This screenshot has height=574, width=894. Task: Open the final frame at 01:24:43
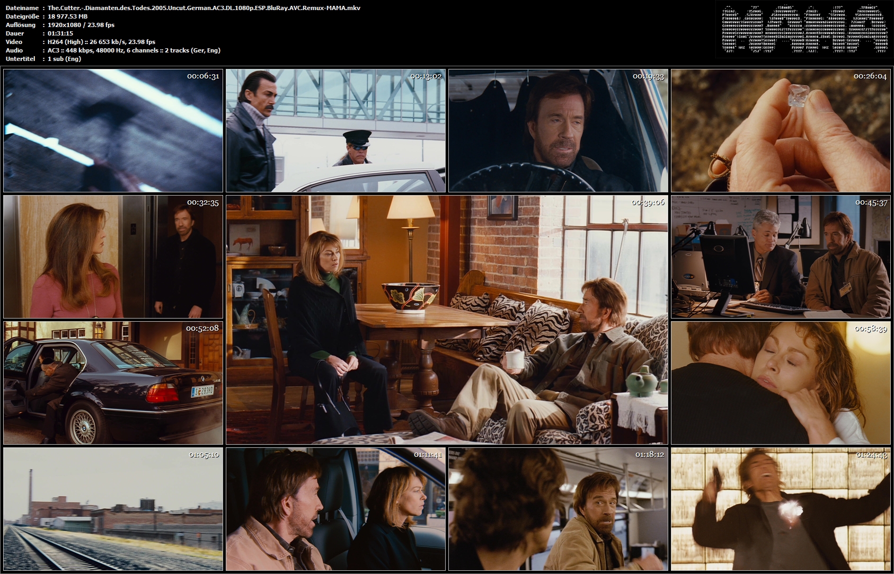point(781,509)
